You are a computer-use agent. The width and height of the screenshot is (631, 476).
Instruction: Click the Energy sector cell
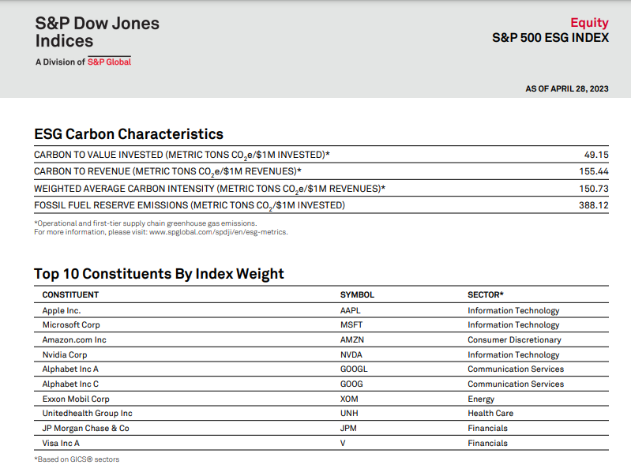[481, 399]
